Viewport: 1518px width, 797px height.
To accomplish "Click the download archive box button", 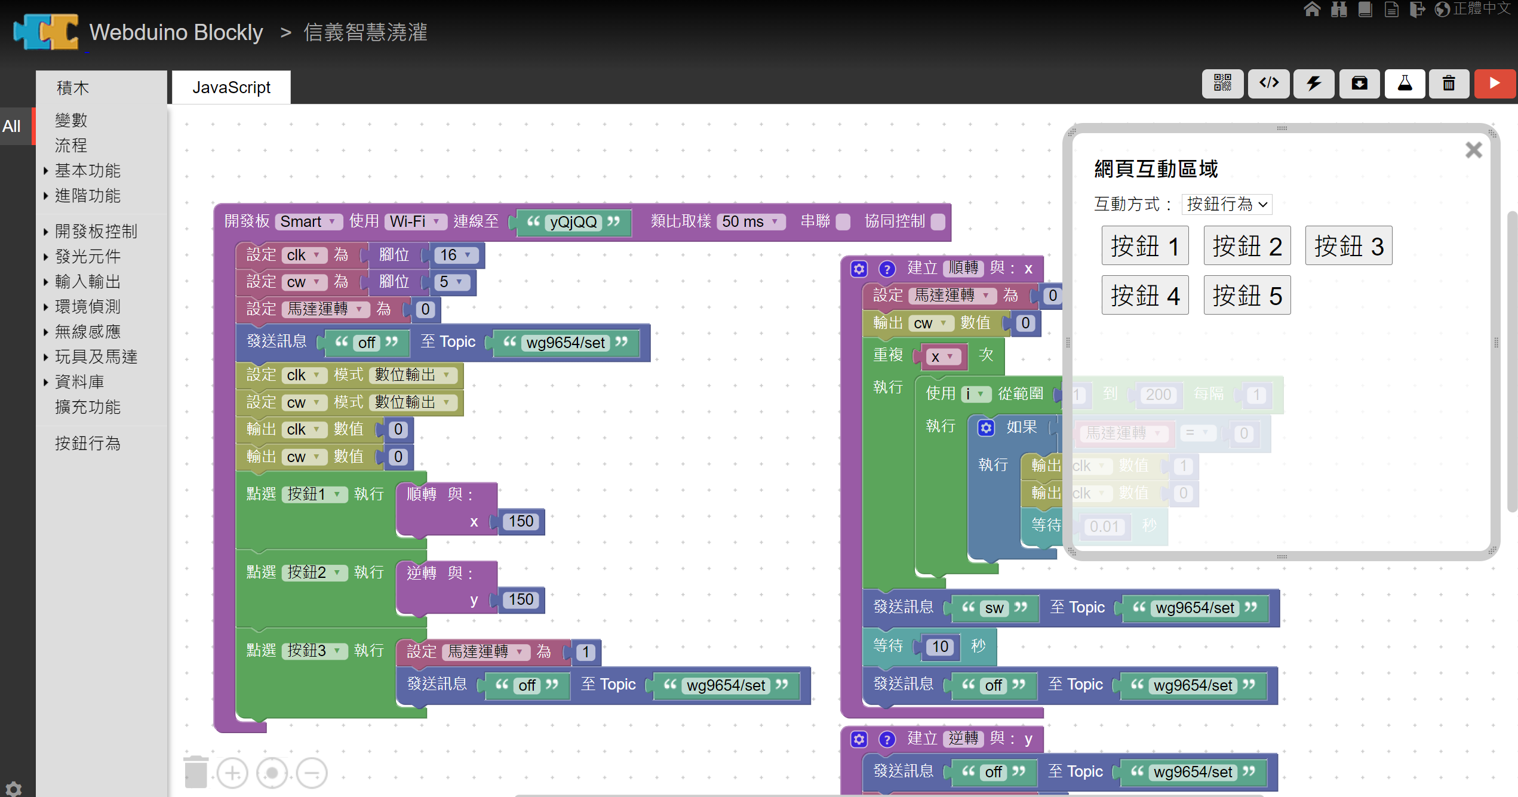I will (1359, 83).
